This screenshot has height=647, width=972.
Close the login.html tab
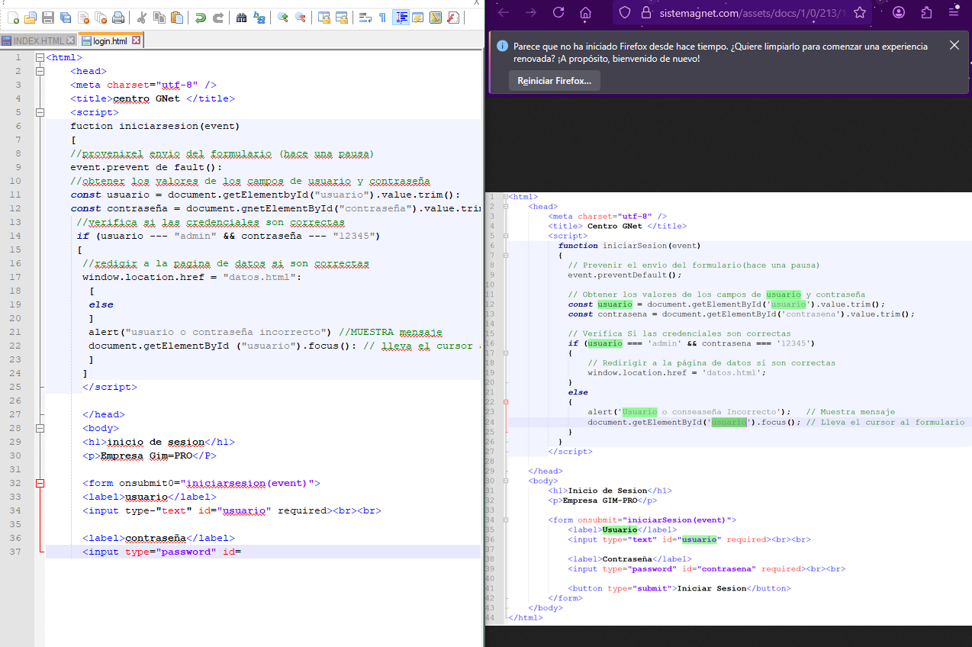tap(135, 40)
